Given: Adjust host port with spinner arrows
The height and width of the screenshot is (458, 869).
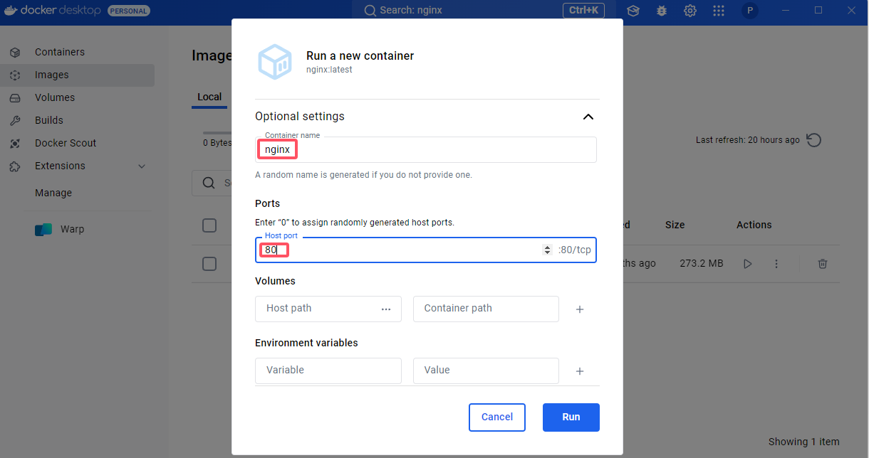Looking at the screenshot, I should tap(547, 250).
